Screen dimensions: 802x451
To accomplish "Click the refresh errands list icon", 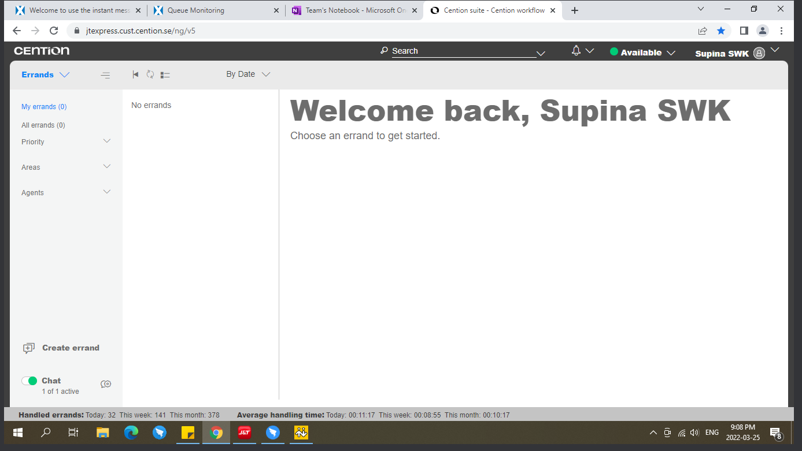I will (x=150, y=74).
